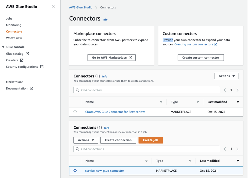Sort connectors by Last modified arrow
The width and height of the screenshot is (248, 178).
(238, 102)
